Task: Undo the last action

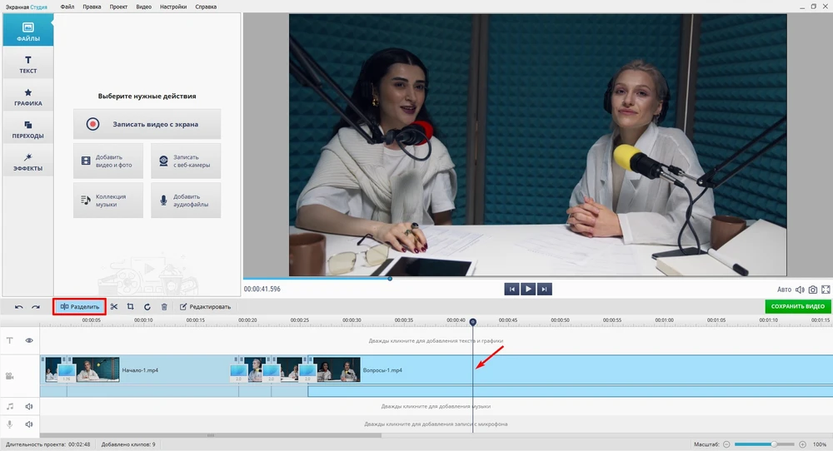Action: click(19, 307)
